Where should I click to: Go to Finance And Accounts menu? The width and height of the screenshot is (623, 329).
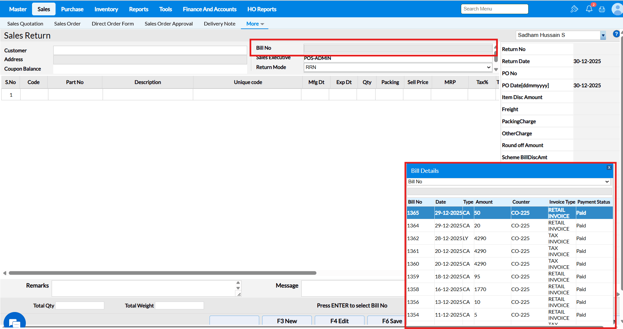pos(210,9)
